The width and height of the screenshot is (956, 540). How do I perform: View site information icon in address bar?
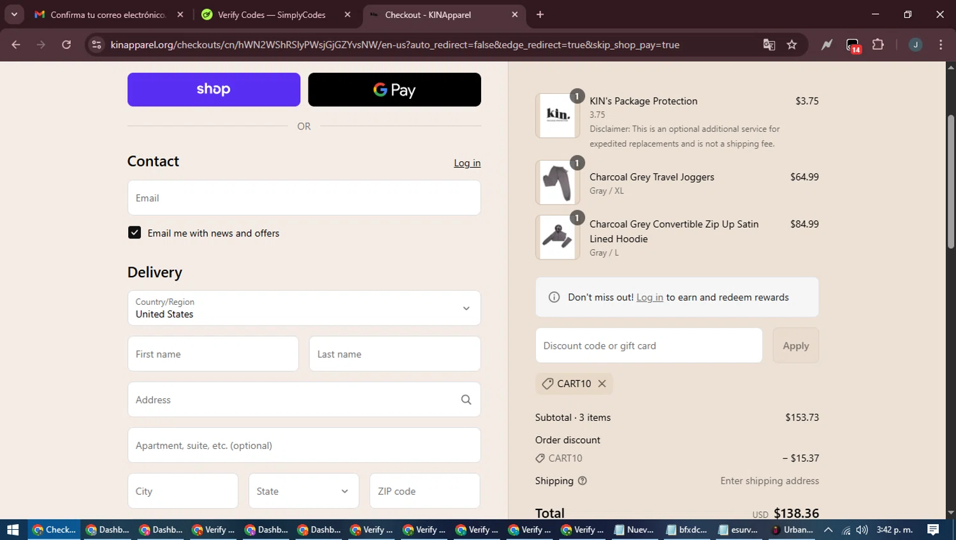click(x=96, y=45)
